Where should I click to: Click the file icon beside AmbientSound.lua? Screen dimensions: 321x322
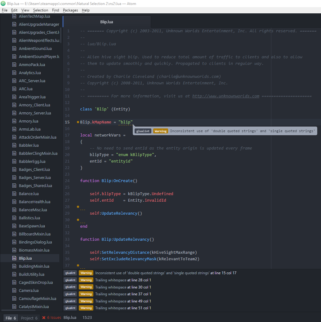pyautogui.click(x=14, y=48)
